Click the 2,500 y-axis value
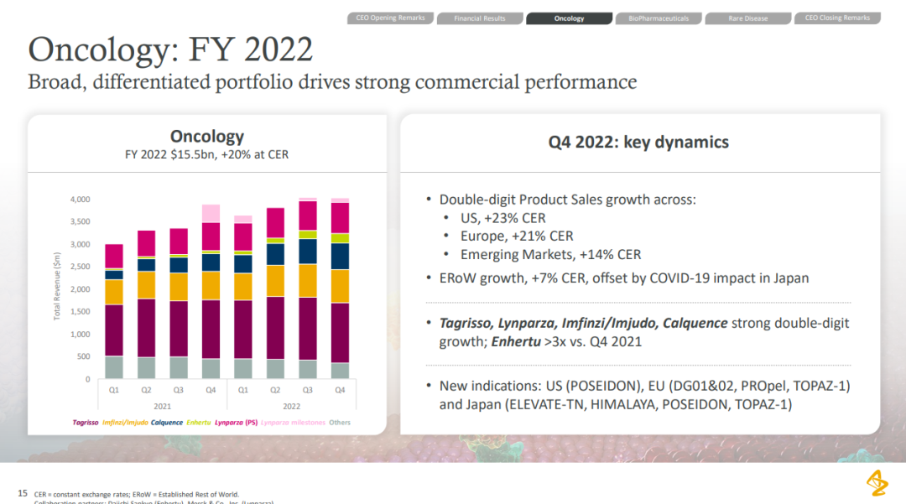 [81, 267]
